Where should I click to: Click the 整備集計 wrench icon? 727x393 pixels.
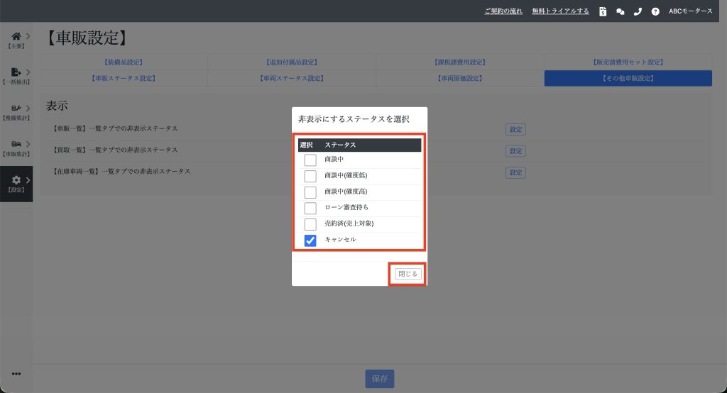16,109
